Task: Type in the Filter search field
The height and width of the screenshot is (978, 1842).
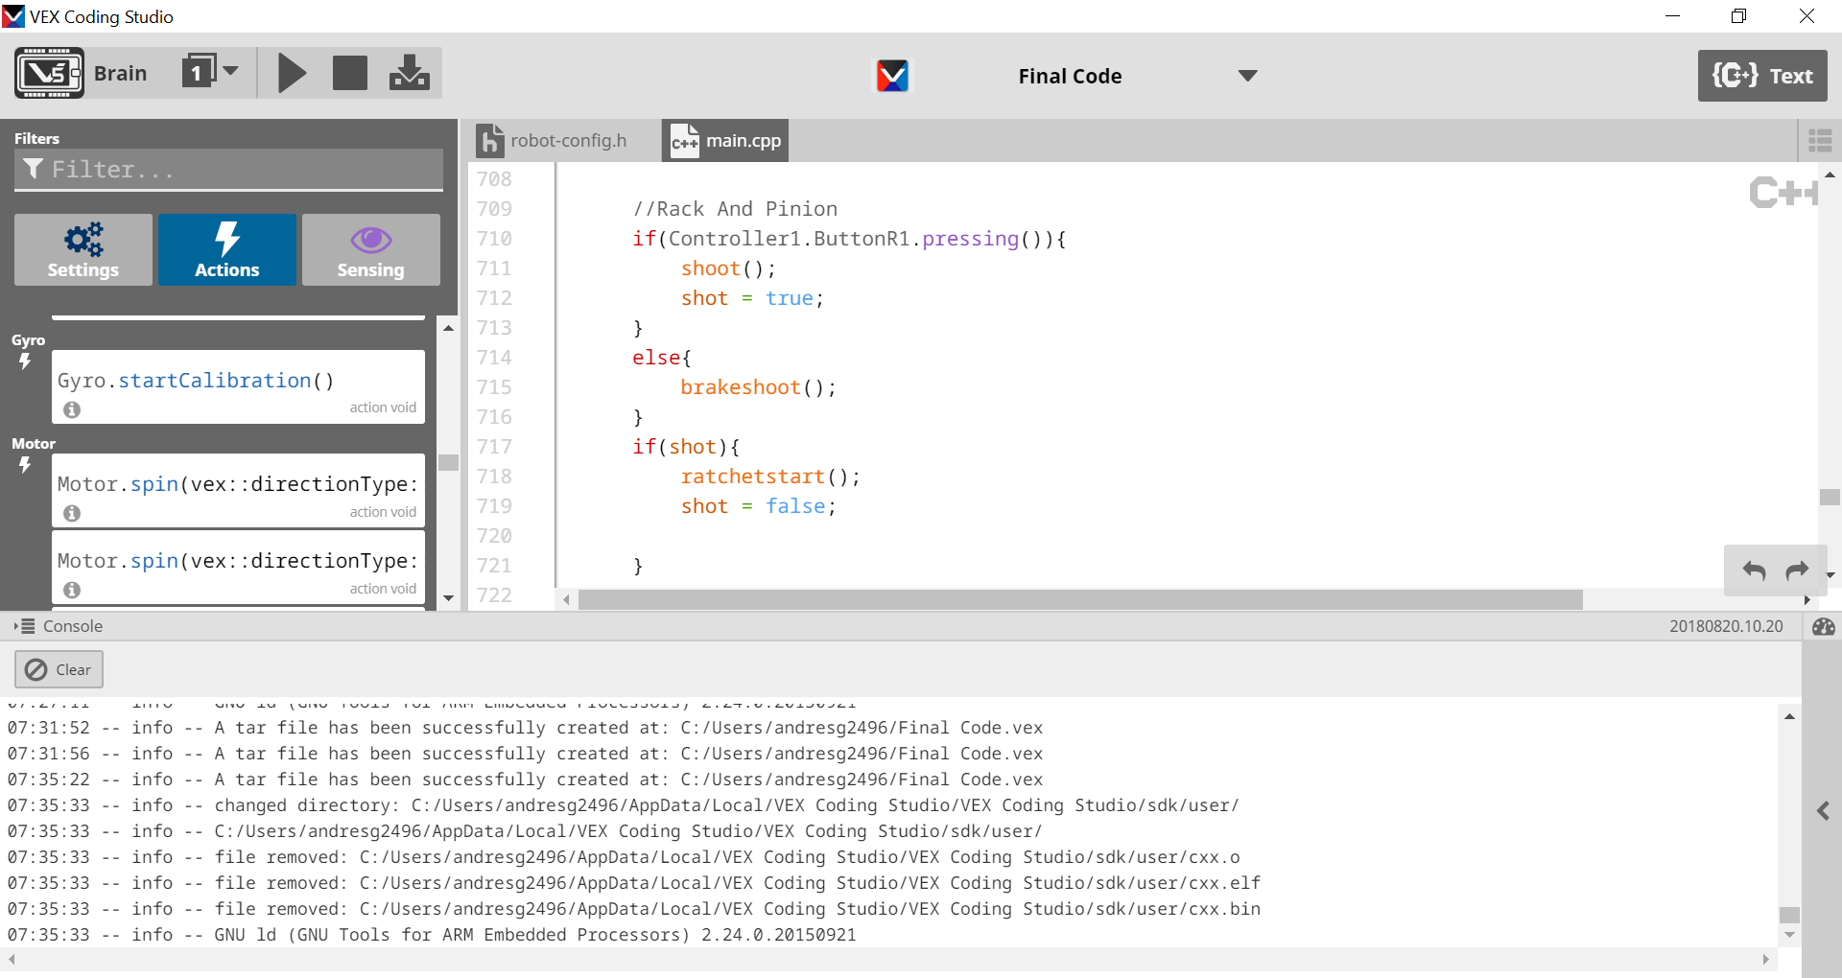Action: pyautogui.click(x=230, y=170)
